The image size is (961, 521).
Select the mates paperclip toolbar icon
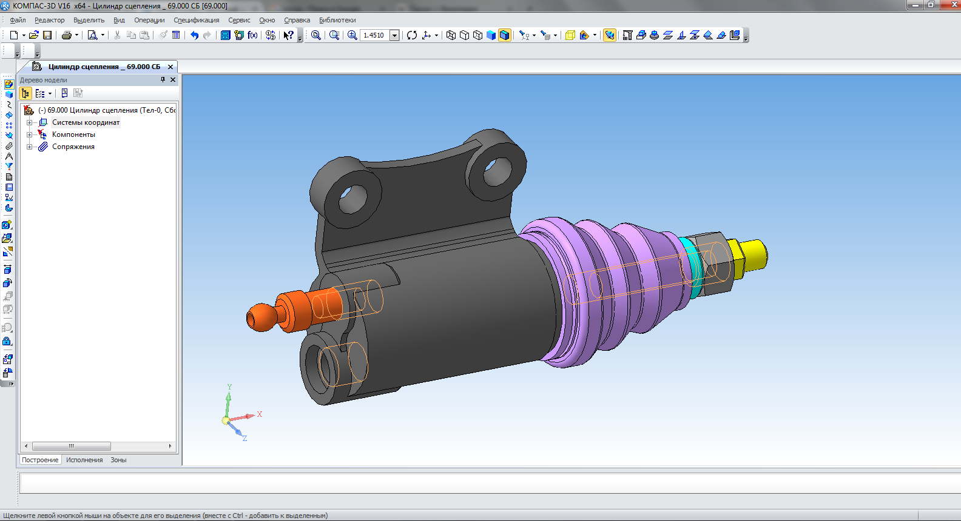(x=9, y=146)
